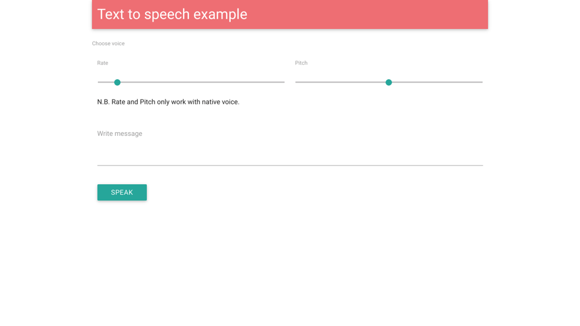The width and height of the screenshot is (580, 326).
Task: Click the SPEAK button
Action: coord(121,192)
